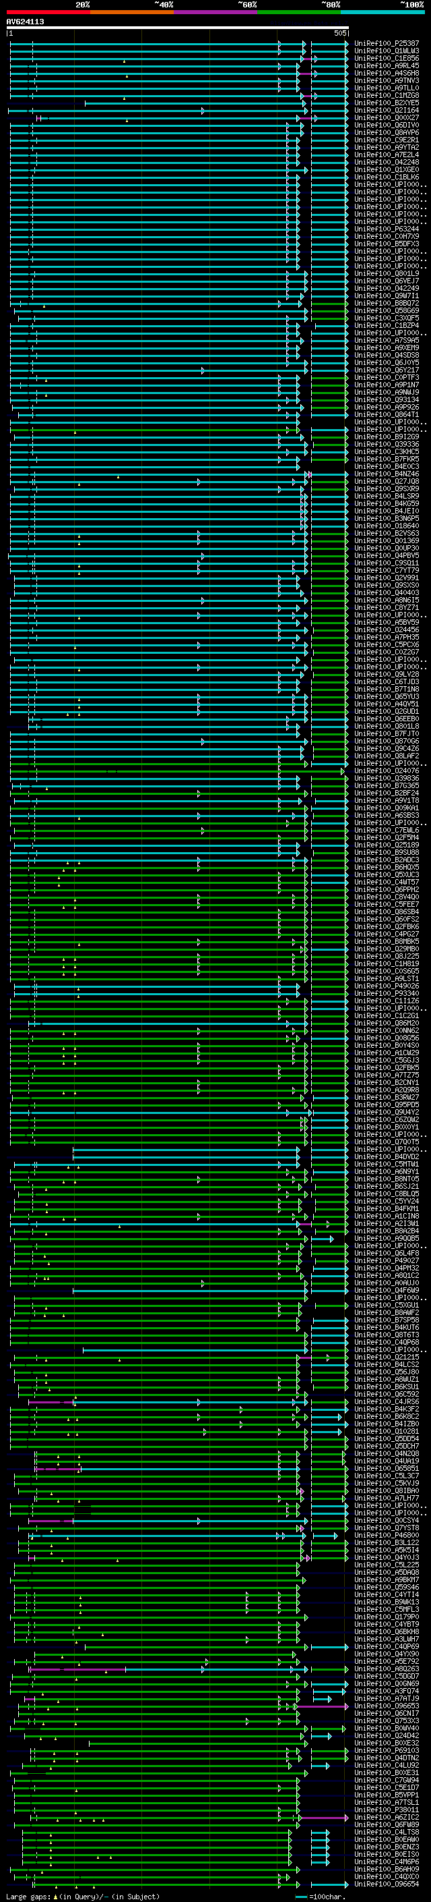Select hit UniRef100_O24456
This screenshot has width=431, height=1902.
(x=387, y=630)
